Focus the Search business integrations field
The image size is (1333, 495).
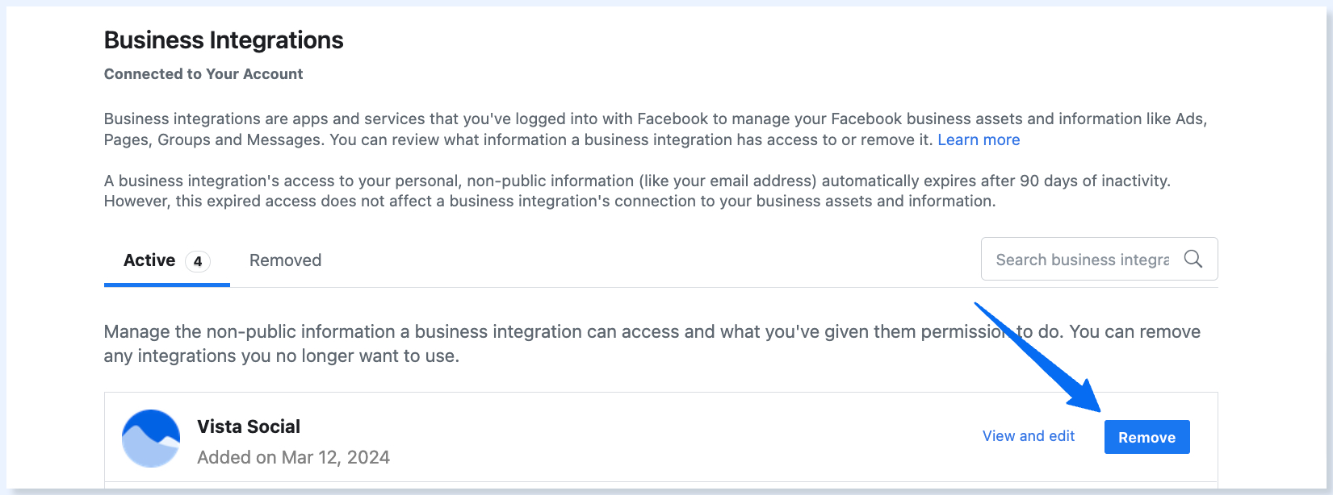pyautogui.click(x=1099, y=259)
